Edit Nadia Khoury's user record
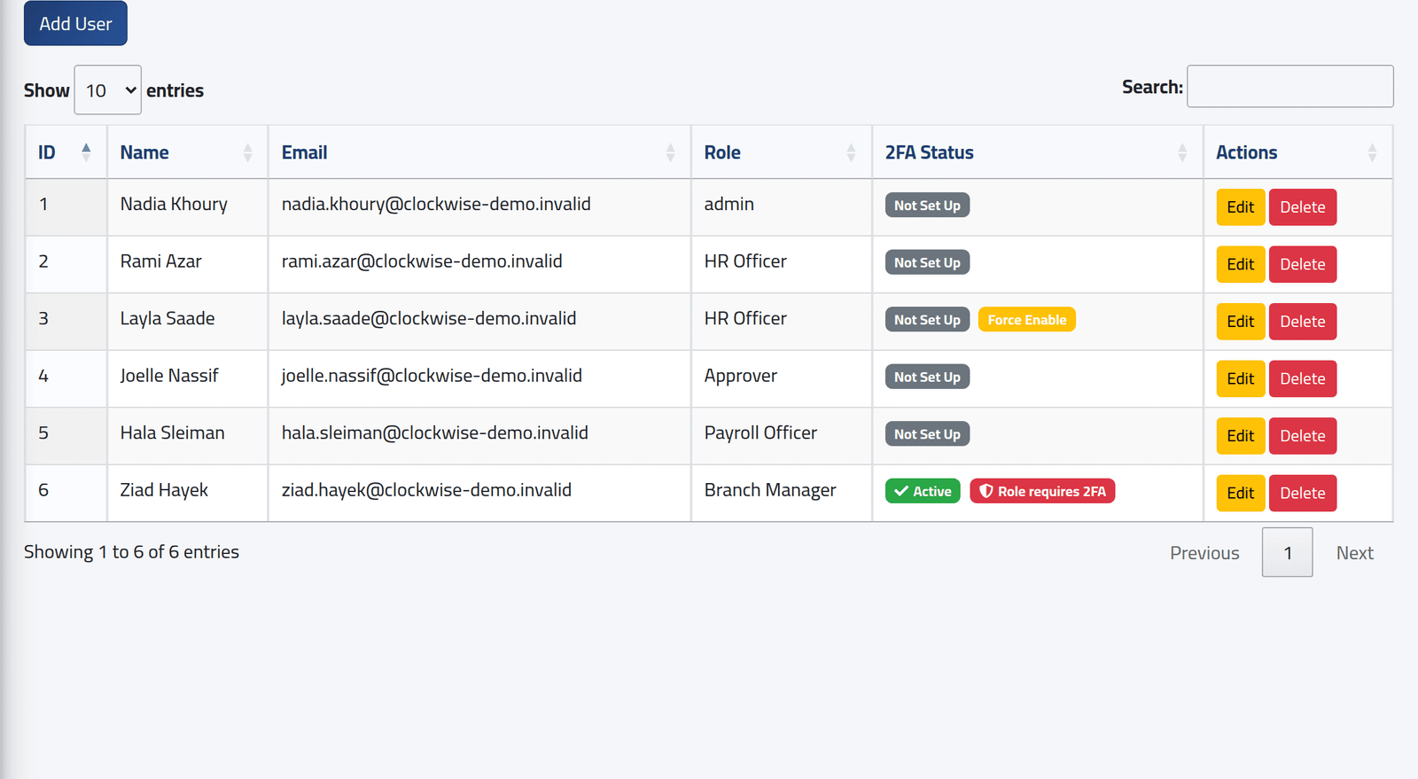The image size is (1418, 779). click(1240, 207)
